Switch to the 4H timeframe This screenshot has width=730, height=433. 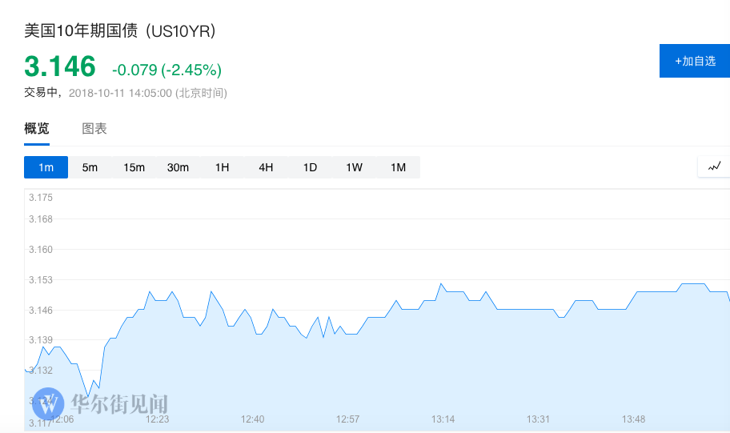coord(266,167)
